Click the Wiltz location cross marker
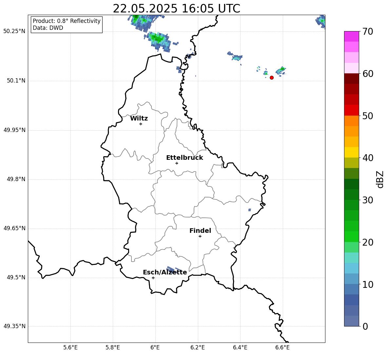 click(141, 124)
